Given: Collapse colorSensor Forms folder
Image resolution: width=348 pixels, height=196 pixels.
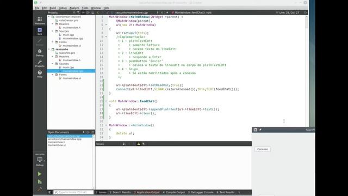Looking at the screenshot, I should click(53, 42).
